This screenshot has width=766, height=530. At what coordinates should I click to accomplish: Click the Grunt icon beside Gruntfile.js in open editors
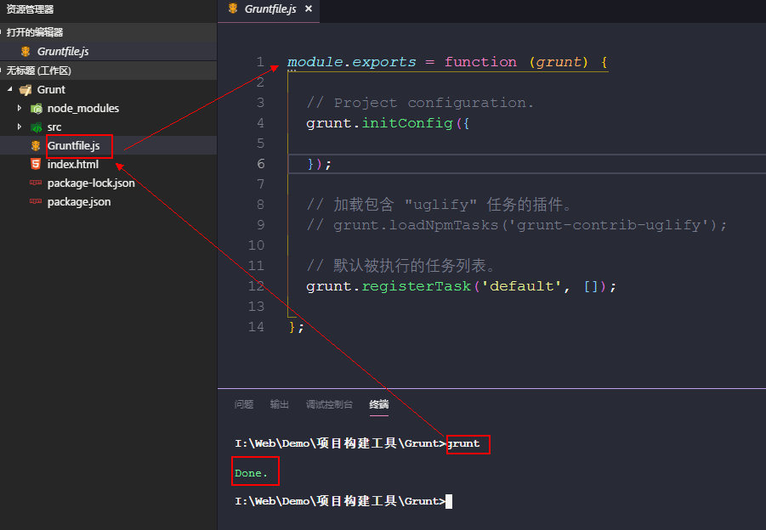click(x=26, y=52)
